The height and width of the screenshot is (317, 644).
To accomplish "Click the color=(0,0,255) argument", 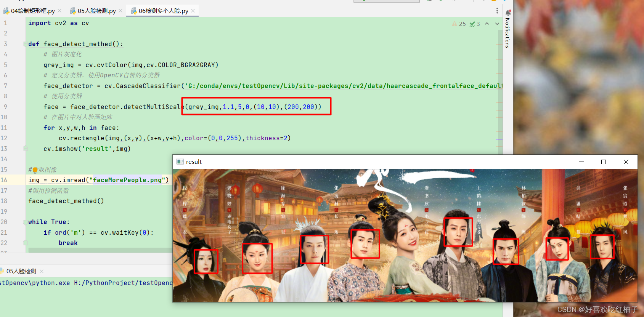I will (213, 138).
